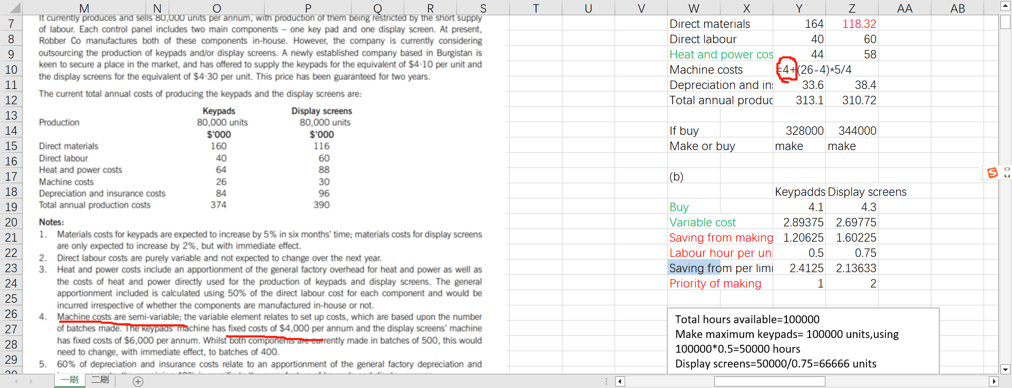Click the Sogou input method S icon
The height and width of the screenshot is (388, 1012).
pos(992,173)
